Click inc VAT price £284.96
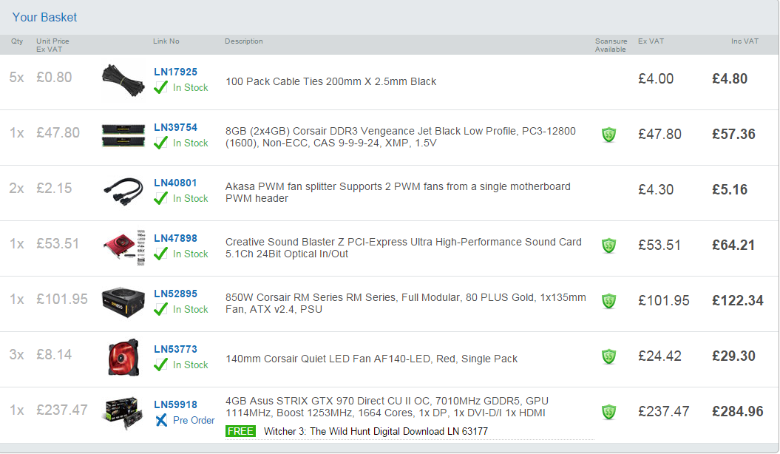The width and height of the screenshot is (780, 454). [738, 412]
